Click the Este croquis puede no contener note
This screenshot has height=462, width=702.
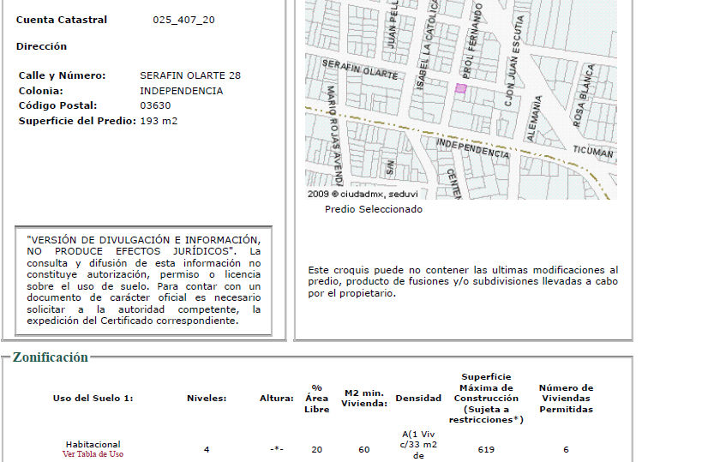(463, 282)
